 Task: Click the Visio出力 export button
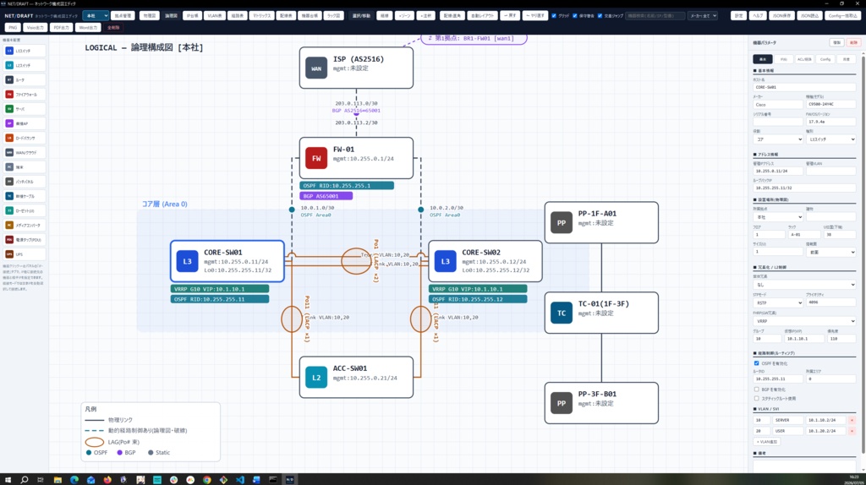click(x=36, y=27)
